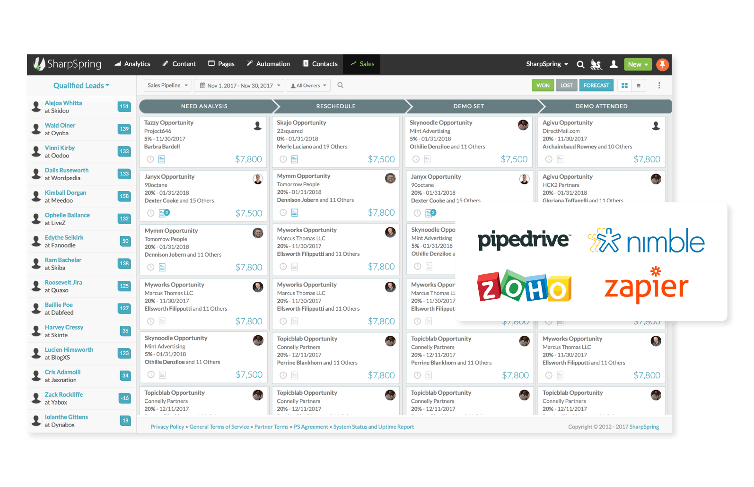Click the WON button

(543, 86)
